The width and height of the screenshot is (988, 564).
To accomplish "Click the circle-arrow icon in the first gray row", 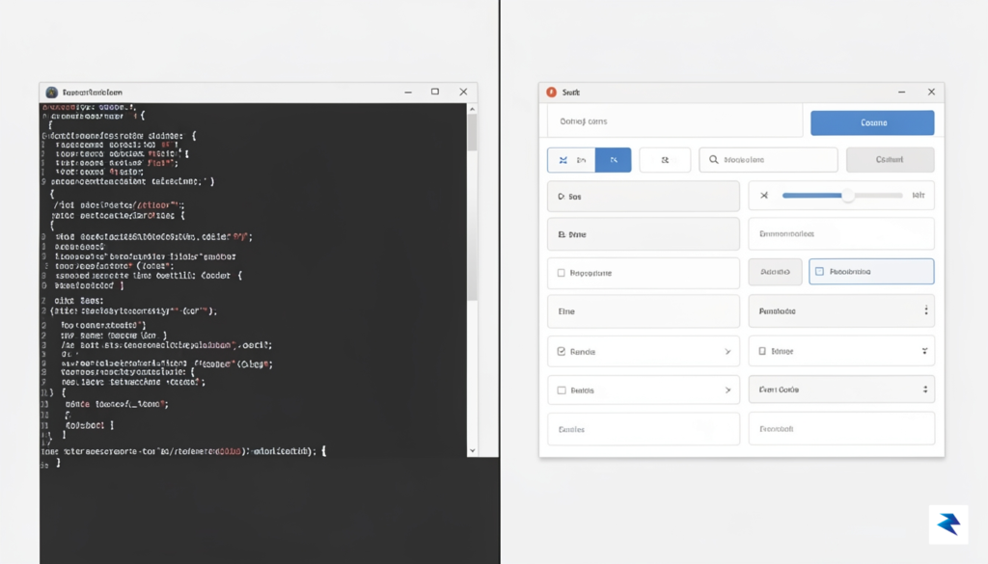I will 561,197.
